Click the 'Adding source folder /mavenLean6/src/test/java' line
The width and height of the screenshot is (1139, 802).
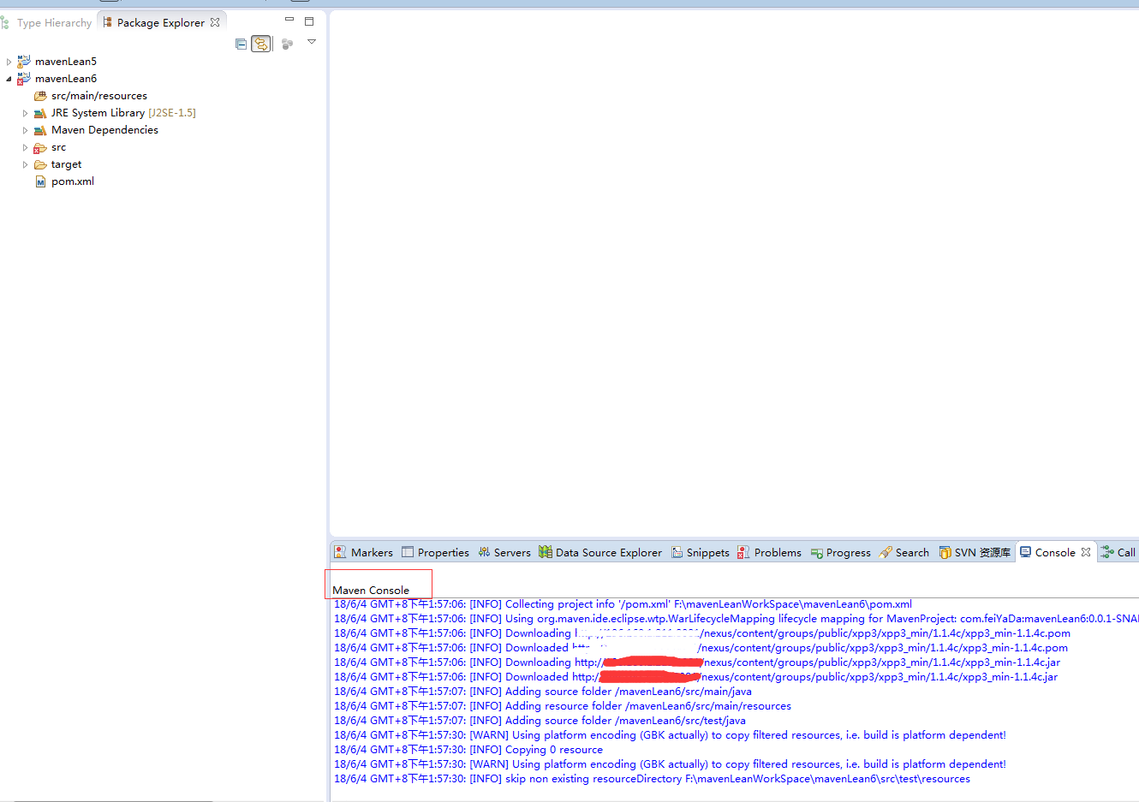[540, 721]
